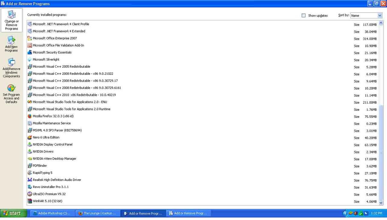Select Visual Studio Tools for Applications 2.0 Runtime
The image size is (387, 220).
[71, 109]
